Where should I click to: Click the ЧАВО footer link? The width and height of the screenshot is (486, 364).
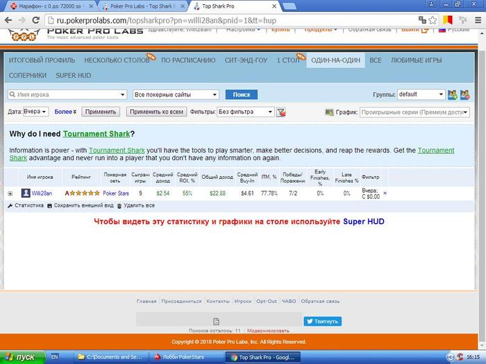pyautogui.click(x=289, y=301)
